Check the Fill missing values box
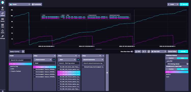 coord(166,64)
